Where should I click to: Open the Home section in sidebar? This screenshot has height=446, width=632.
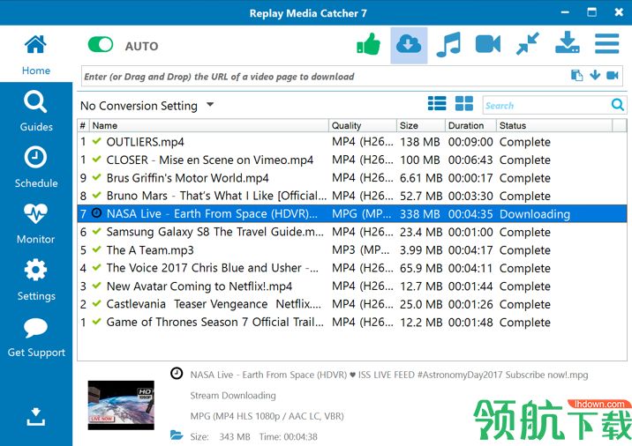[x=36, y=55]
